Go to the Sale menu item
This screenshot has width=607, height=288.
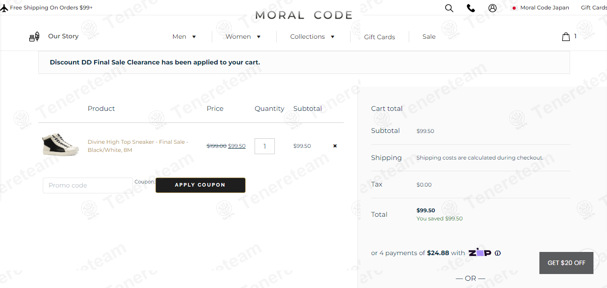coord(429,37)
